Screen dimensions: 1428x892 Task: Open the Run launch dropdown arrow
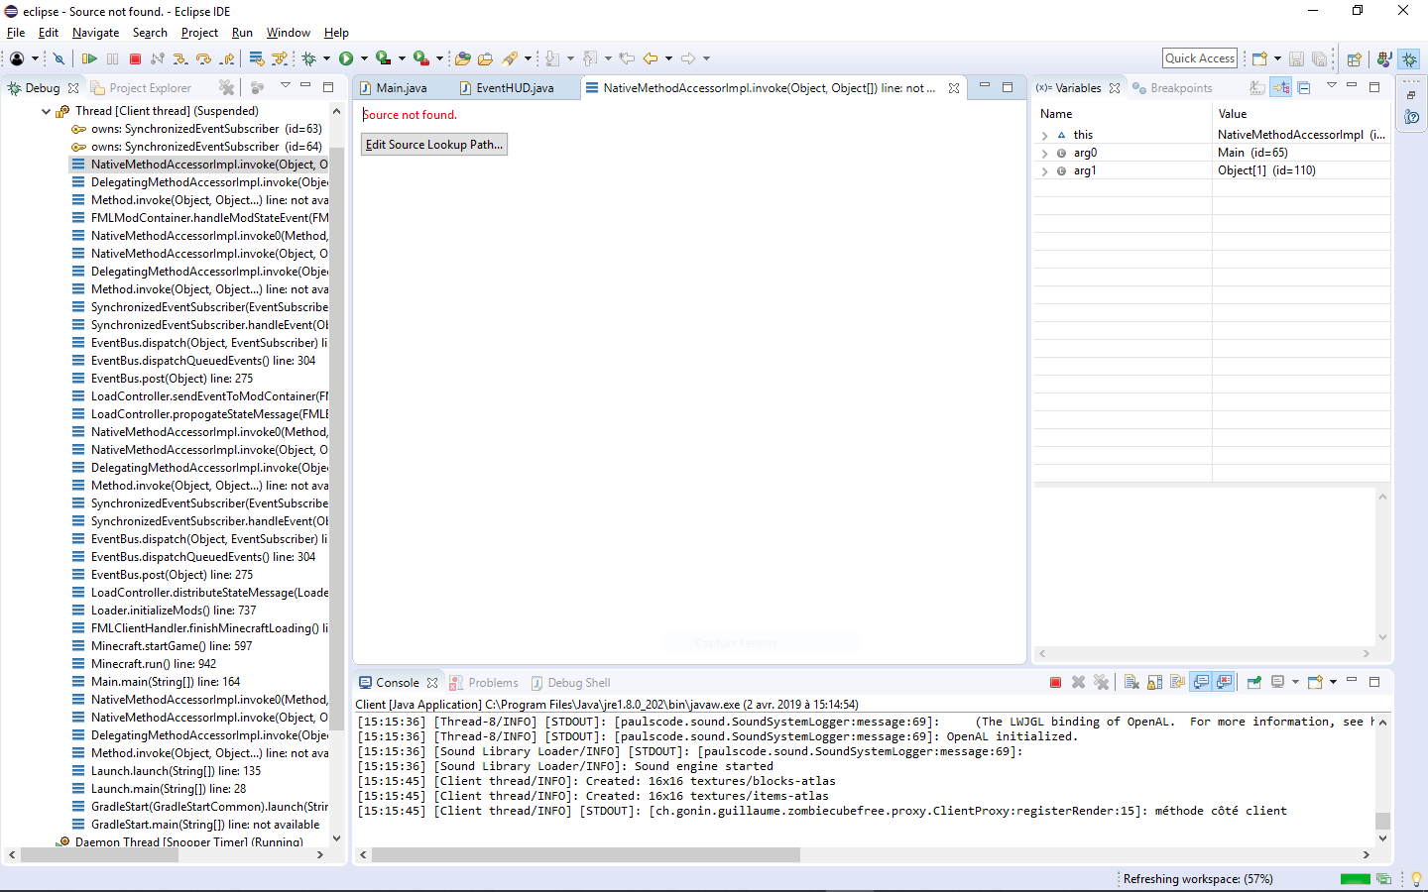tap(364, 59)
